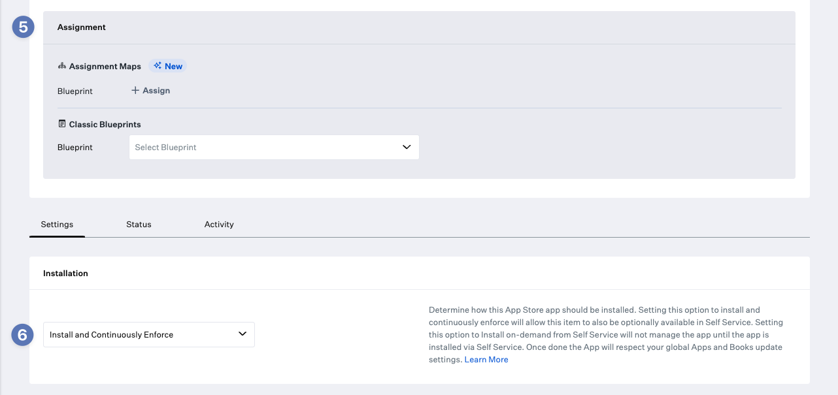
Task: Click the Blueprint label next to Assign
Action: 75,91
